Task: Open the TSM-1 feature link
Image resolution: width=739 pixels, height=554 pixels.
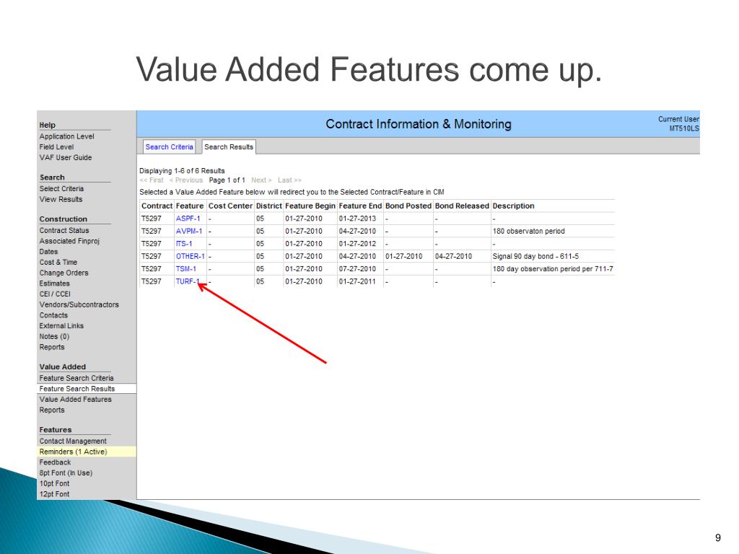Action: (185, 269)
